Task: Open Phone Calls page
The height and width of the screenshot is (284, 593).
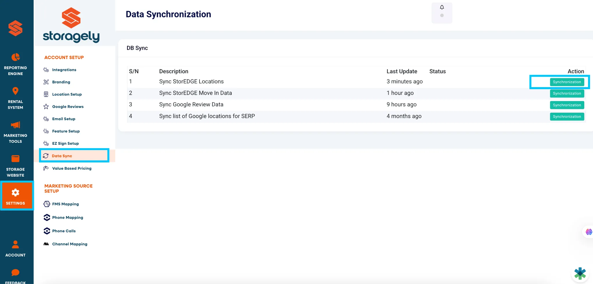Action: (64, 231)
